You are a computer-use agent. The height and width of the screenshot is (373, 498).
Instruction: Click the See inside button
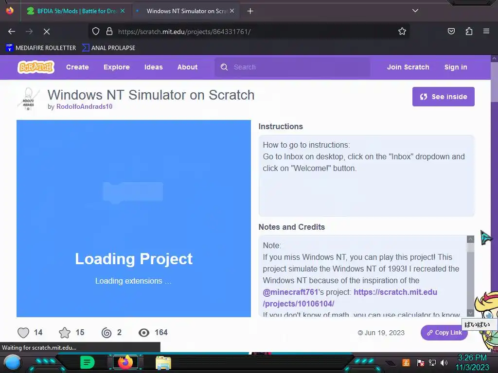[x=444, y=97]
